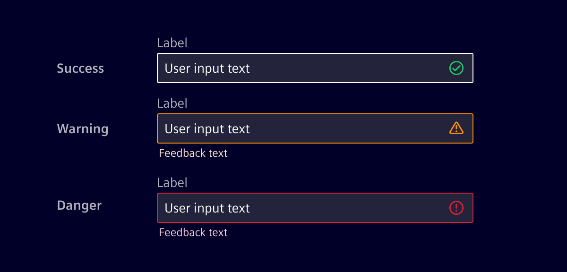Select the alert triangle in the Warning field
567x272 pixels.
click(456, 128)
